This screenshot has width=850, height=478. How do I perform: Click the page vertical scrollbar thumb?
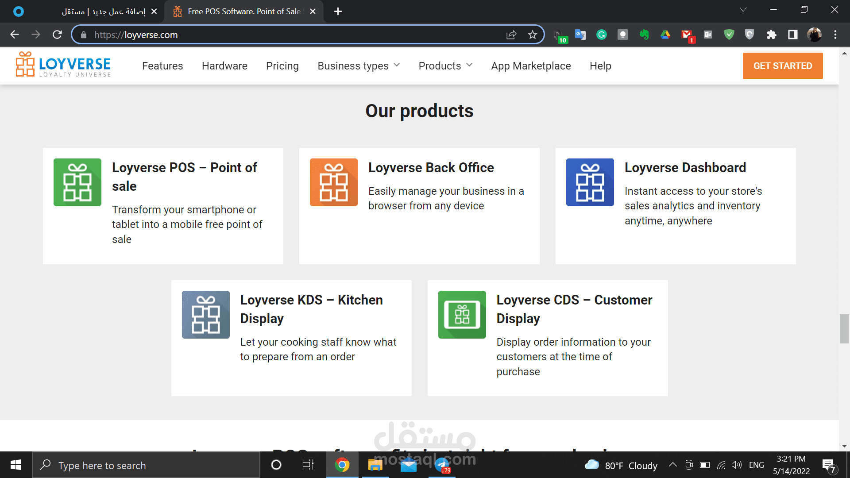pyautogui.click(x=844, y=328)
